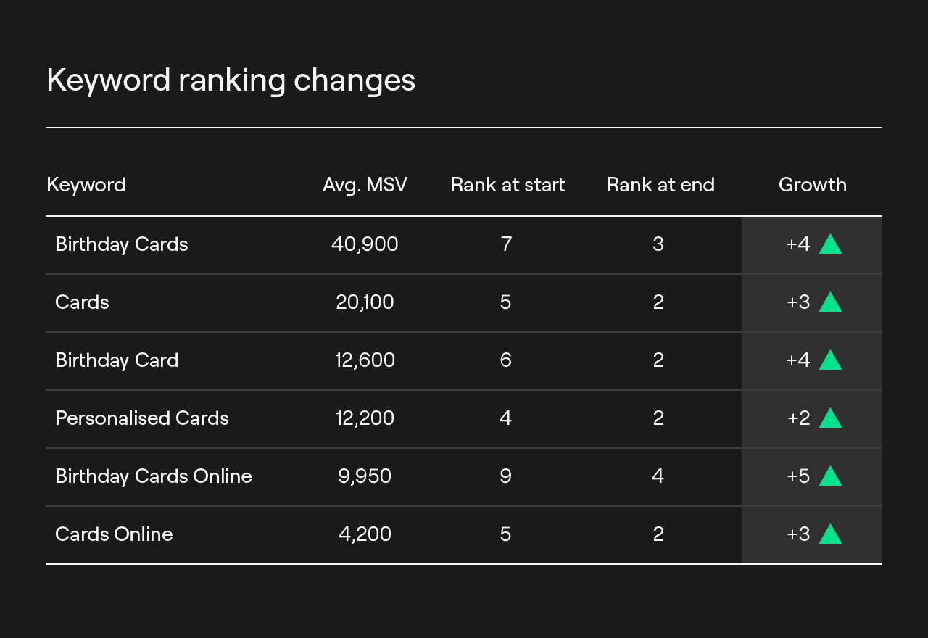Click the +5 growth value
The height and width of the screenshot is (638, 928).
[x=798, y=476]
